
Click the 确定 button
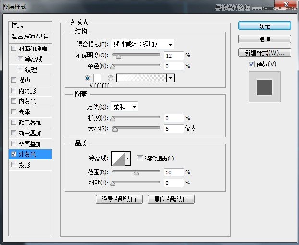click(265, 26)
